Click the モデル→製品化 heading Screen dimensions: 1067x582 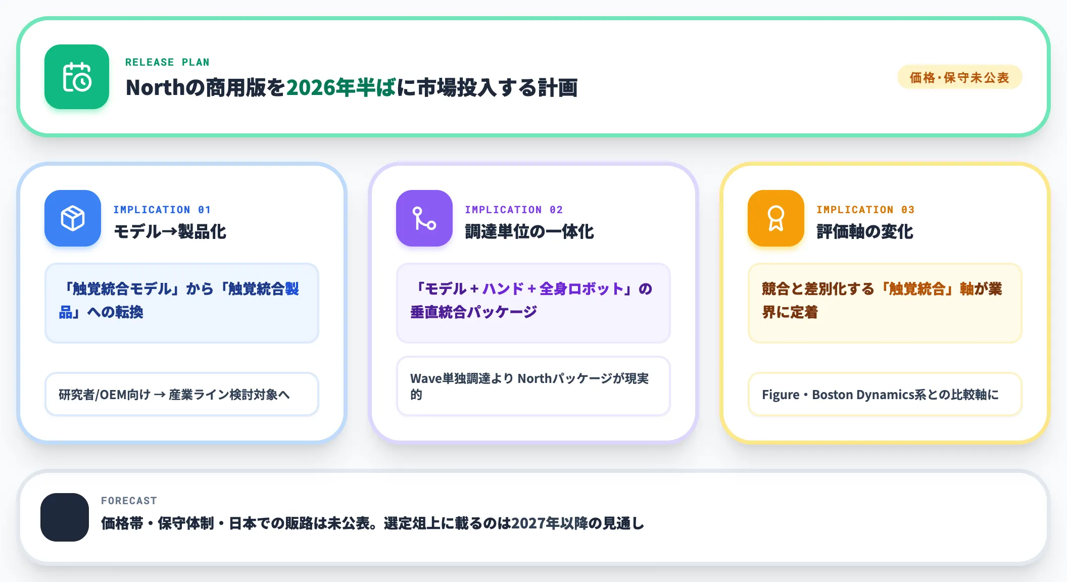pos(170,231)
